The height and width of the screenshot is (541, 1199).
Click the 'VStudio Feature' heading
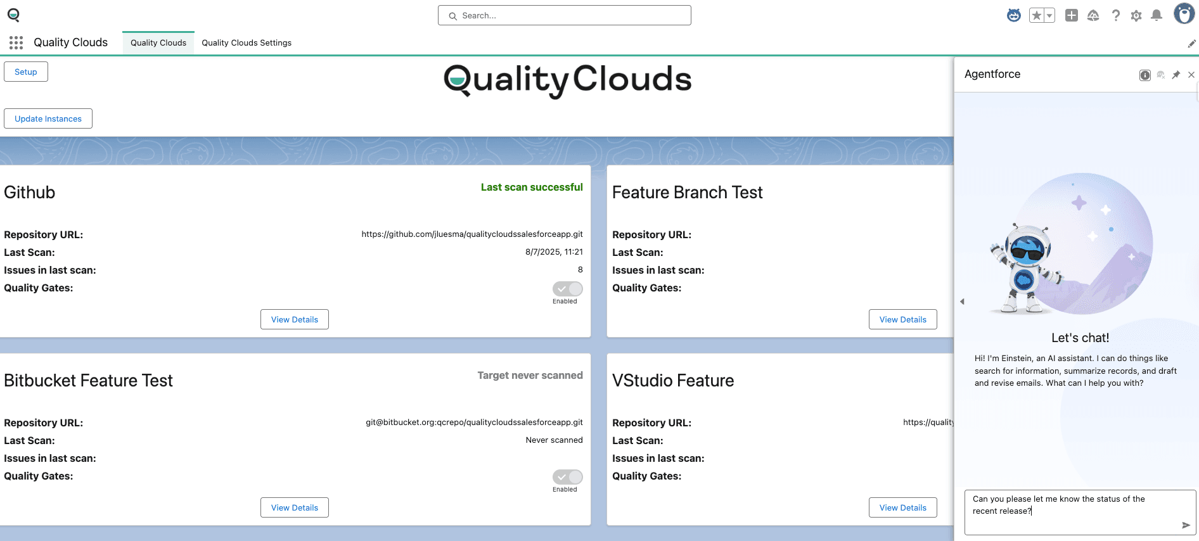click(673, 380)
